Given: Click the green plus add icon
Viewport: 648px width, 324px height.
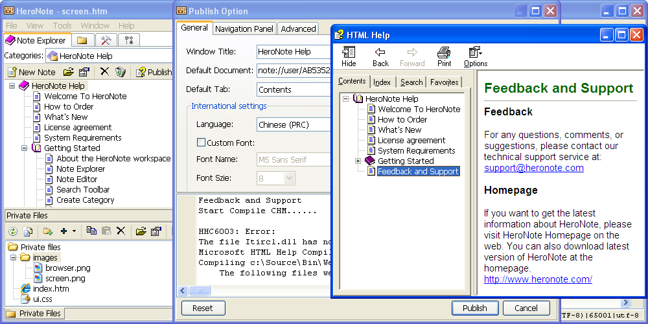Looking at the screenshot, I should click(64, 231).
